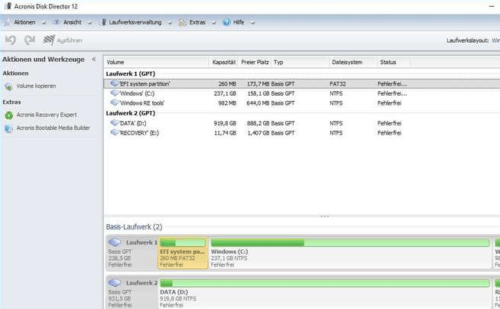The height and width of the screenshot is (309, 500).
Task: Click the Laufwerk 2 (GPT) group heading
Action: (x=131, y=113)
